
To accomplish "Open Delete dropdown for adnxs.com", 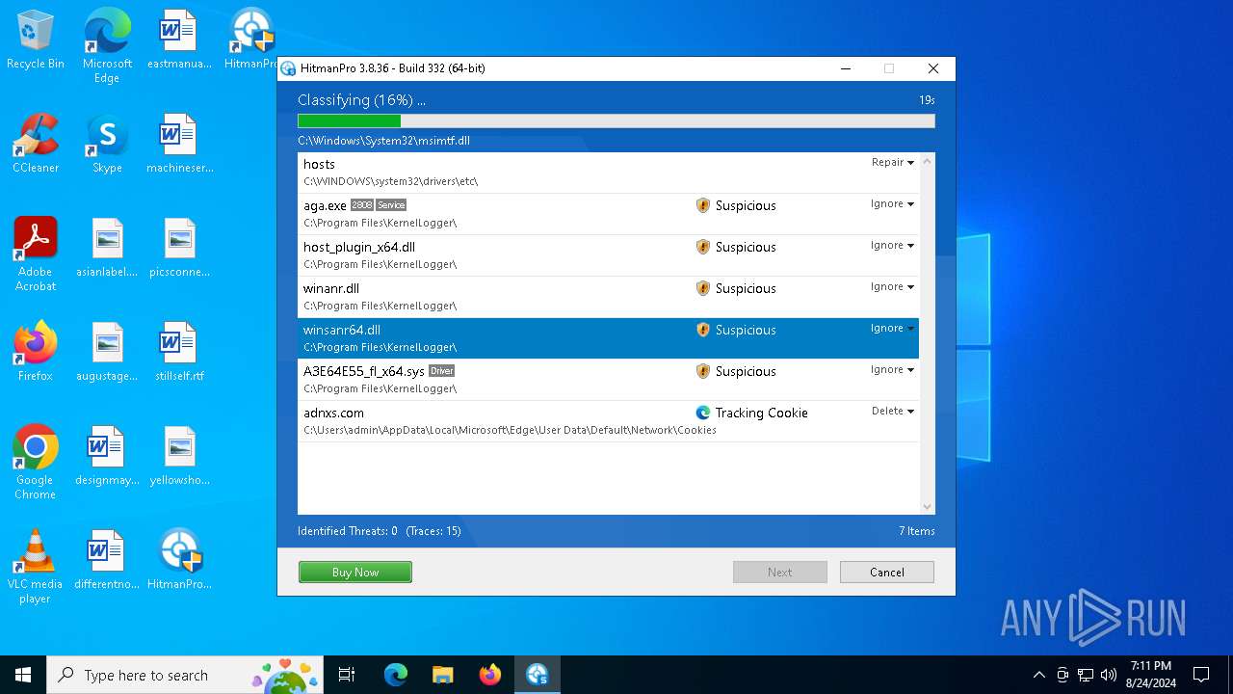I will coord(893,412).
